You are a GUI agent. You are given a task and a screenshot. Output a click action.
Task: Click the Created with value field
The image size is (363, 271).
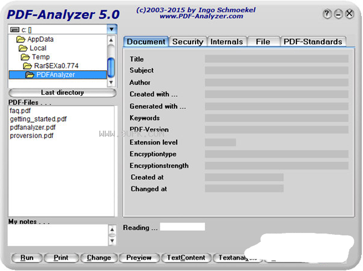(x=276, y=94)
